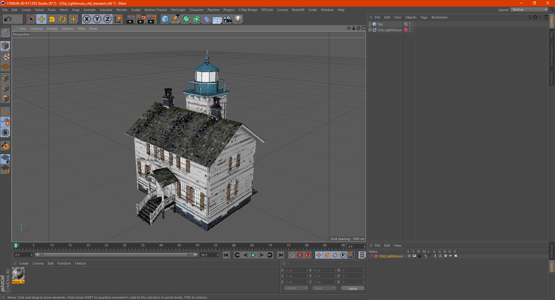Toggle Old_Lighthouse layer Solo dot
This screenshot has height=300, width=555.
point(409,256)
